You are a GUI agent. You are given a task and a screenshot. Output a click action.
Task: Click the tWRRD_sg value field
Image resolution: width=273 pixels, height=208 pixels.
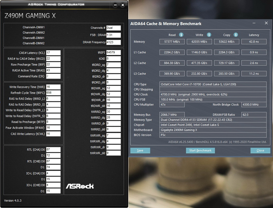(x=113, y=112)
